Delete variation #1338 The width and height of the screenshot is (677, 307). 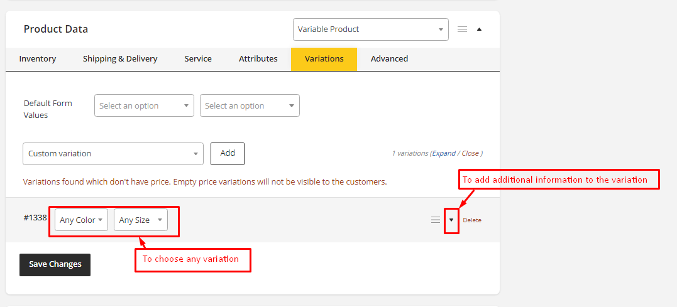click(x=472, y=220)
